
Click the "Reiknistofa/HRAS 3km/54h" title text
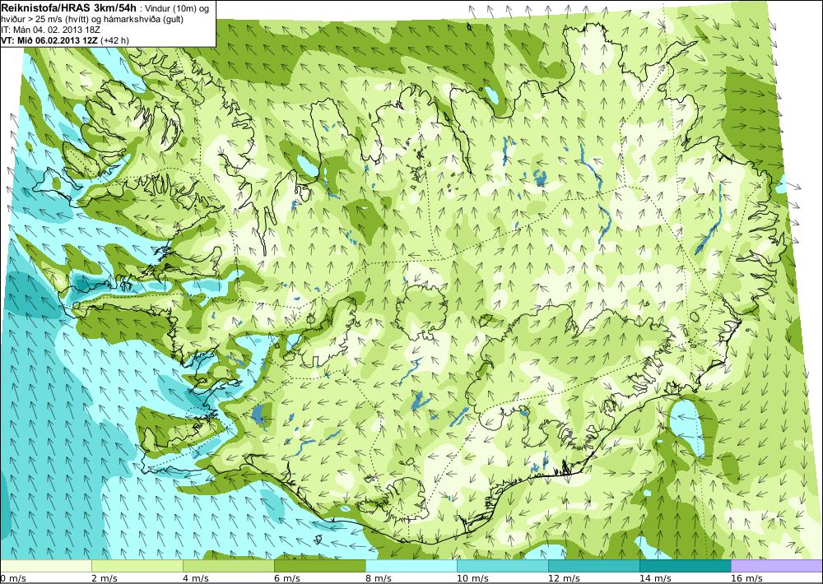click(69, 7)
